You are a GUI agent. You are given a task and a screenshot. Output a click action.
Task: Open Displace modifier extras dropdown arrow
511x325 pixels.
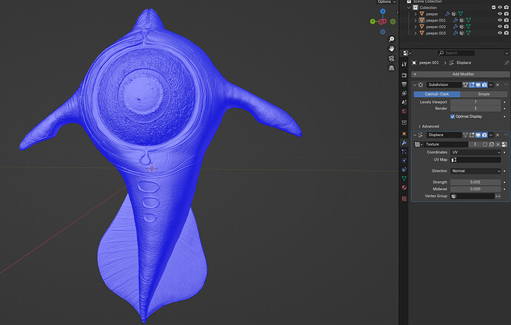pyautogui.click(x=491, y=135)
